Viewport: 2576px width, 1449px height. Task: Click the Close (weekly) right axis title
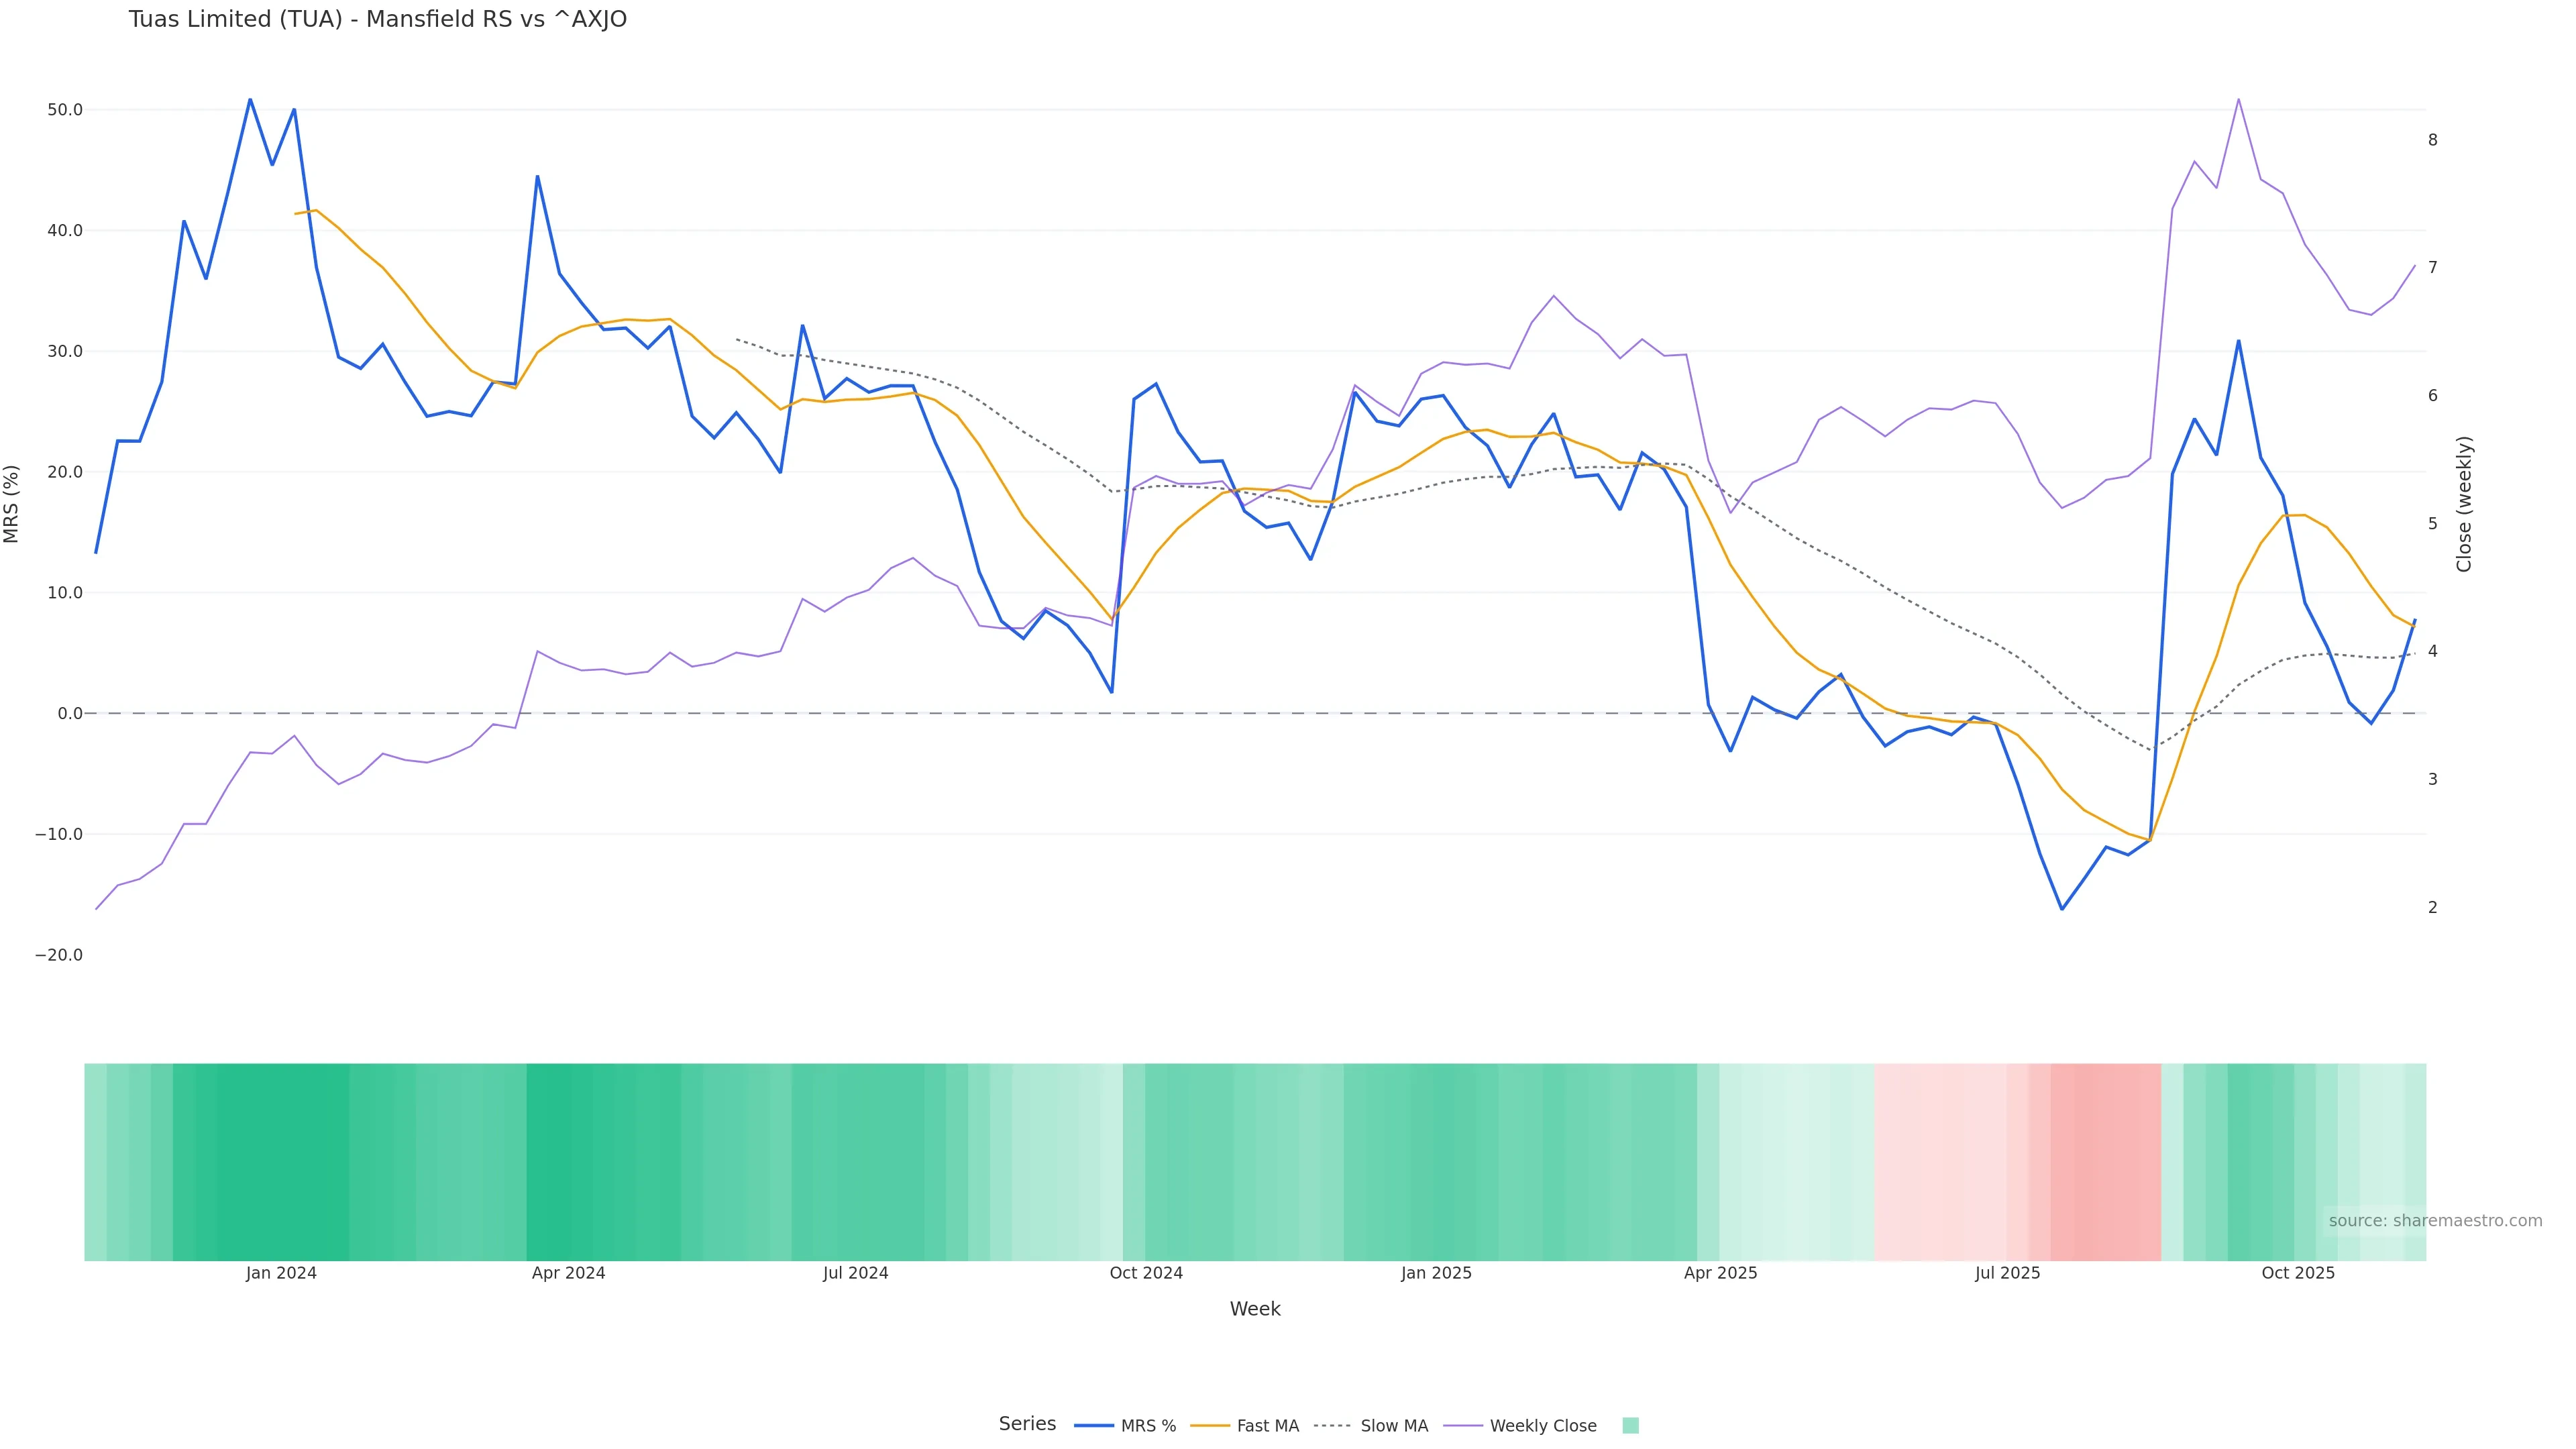click(2464, 504)
